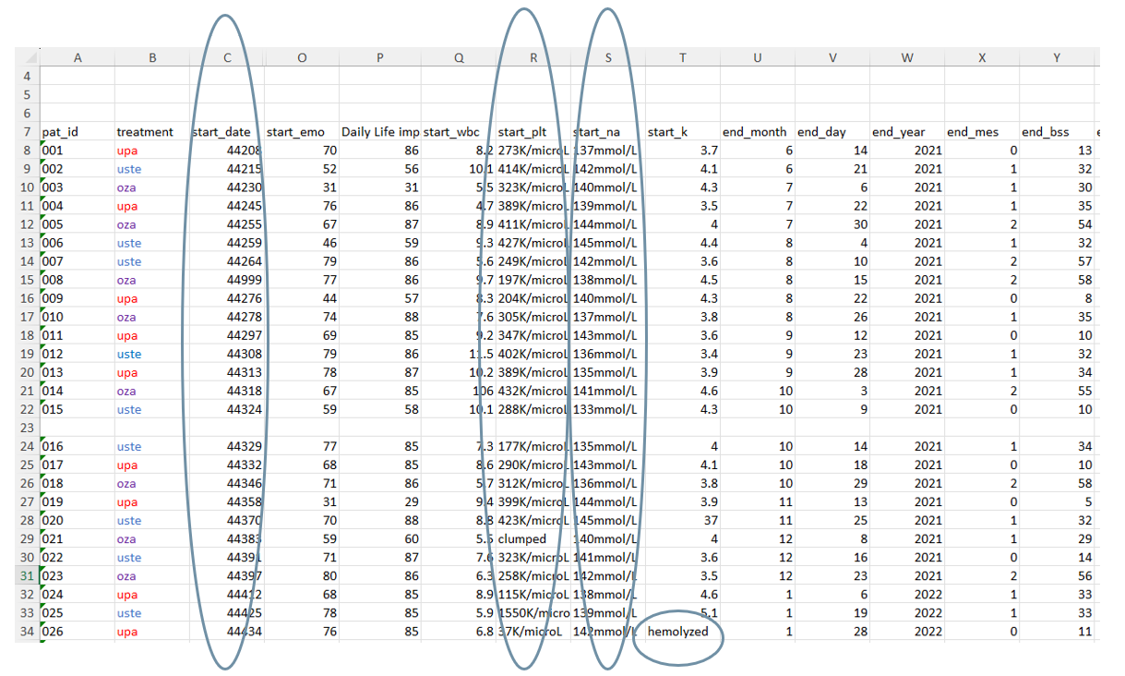Click the 'pat_id' header cell

point(78,132)
